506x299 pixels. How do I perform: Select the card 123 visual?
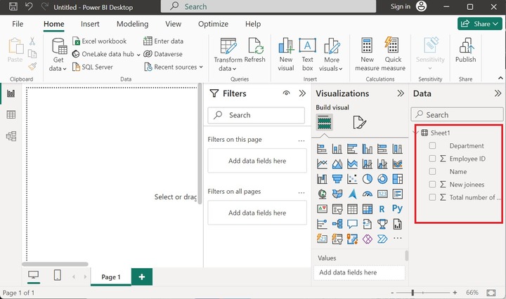click(382, 194)
